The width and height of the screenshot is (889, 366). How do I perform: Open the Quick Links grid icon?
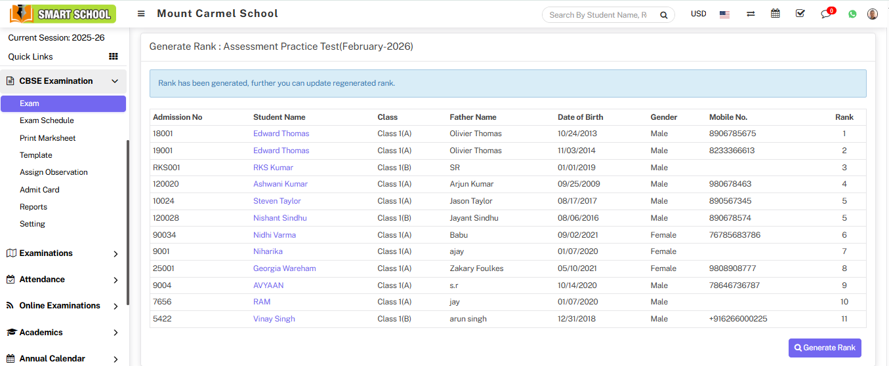(114, 57)
